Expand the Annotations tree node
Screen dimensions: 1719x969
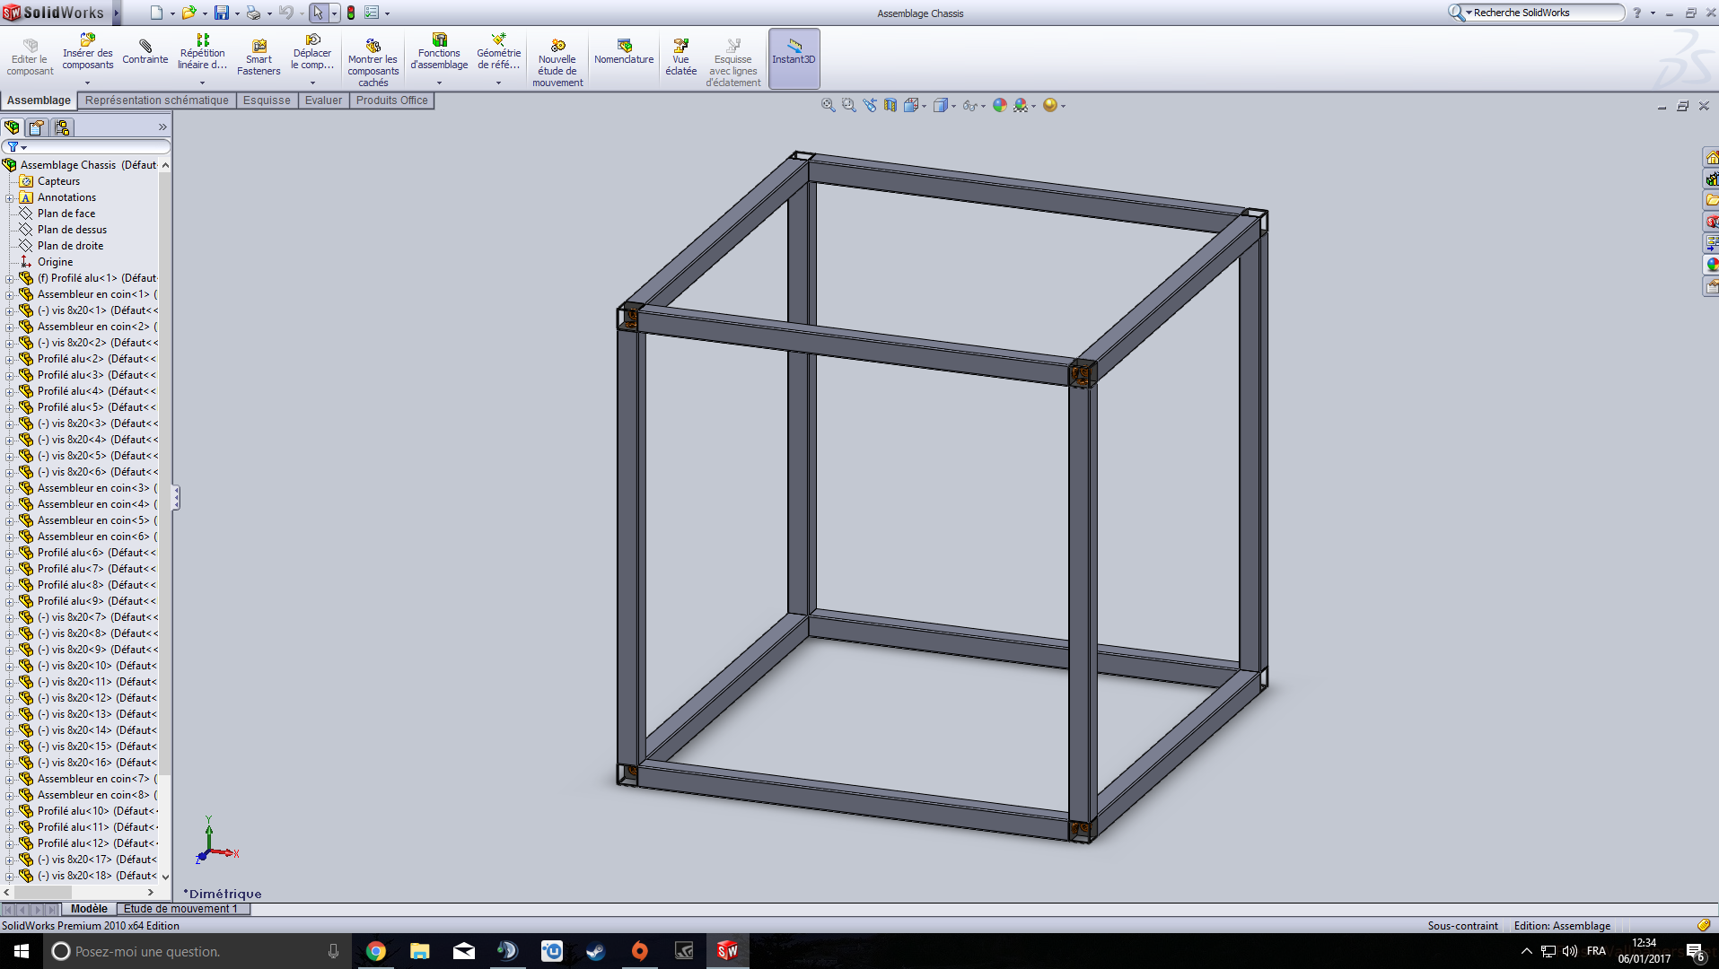pyautogui.click(x=10, y=197)
